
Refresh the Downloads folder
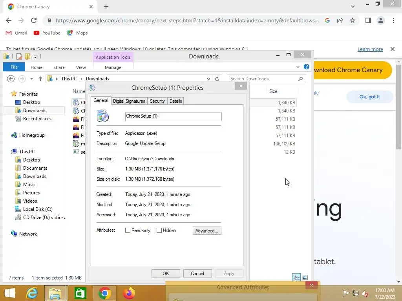[217, 79]
